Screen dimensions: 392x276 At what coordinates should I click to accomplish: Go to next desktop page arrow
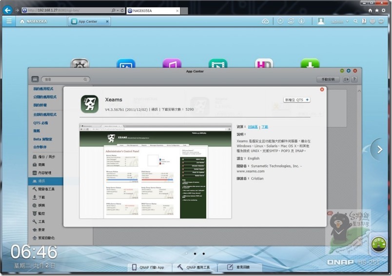coord(380,150)
